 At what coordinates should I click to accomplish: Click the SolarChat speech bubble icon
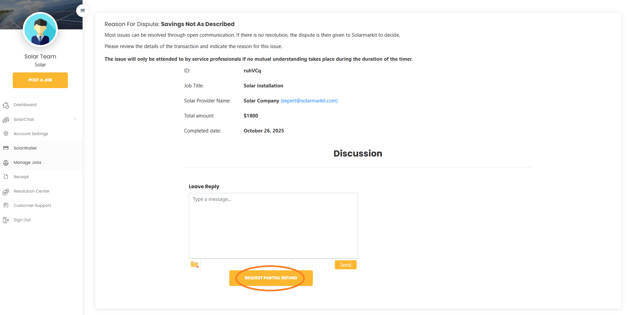pos(6,120)
